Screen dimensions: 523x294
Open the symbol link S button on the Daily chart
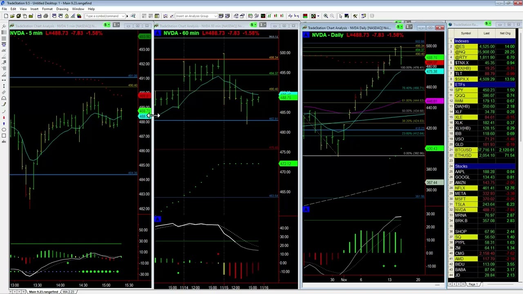(399, 27)
